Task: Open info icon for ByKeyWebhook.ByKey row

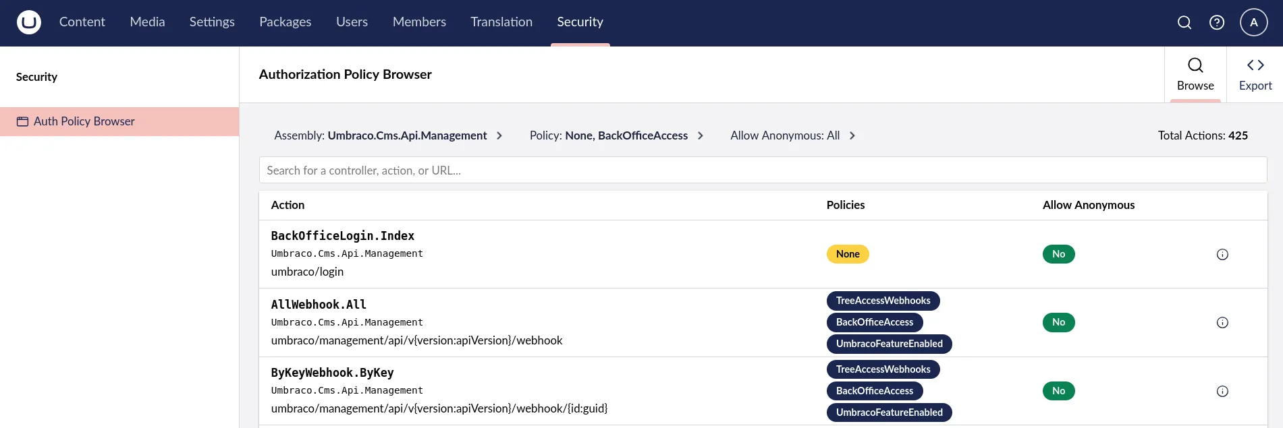Action: click(x=1222, y=391)
